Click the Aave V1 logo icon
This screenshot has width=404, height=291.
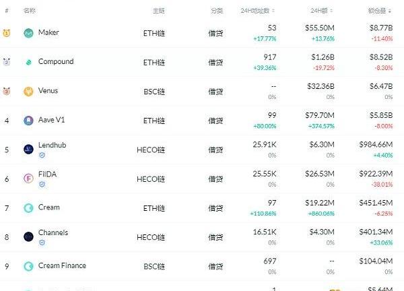pyautogui.click(x=28, y=121)
